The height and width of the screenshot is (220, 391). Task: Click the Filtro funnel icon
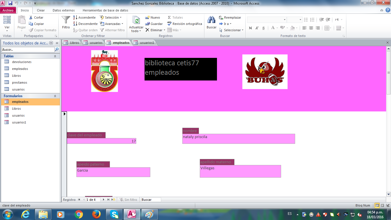[x=66, y=20]
